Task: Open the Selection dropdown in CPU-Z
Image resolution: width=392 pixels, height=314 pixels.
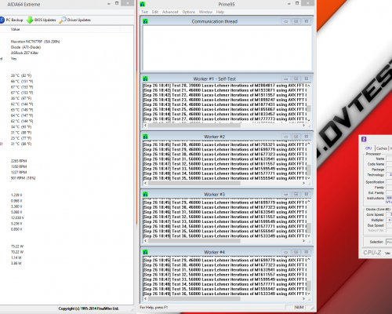Action: [x=389, y=242]
